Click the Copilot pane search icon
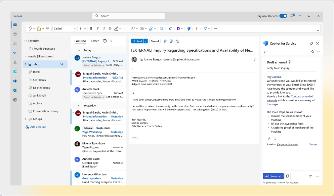Viewport: 334px width, 196px height. (x=313, y=52)
